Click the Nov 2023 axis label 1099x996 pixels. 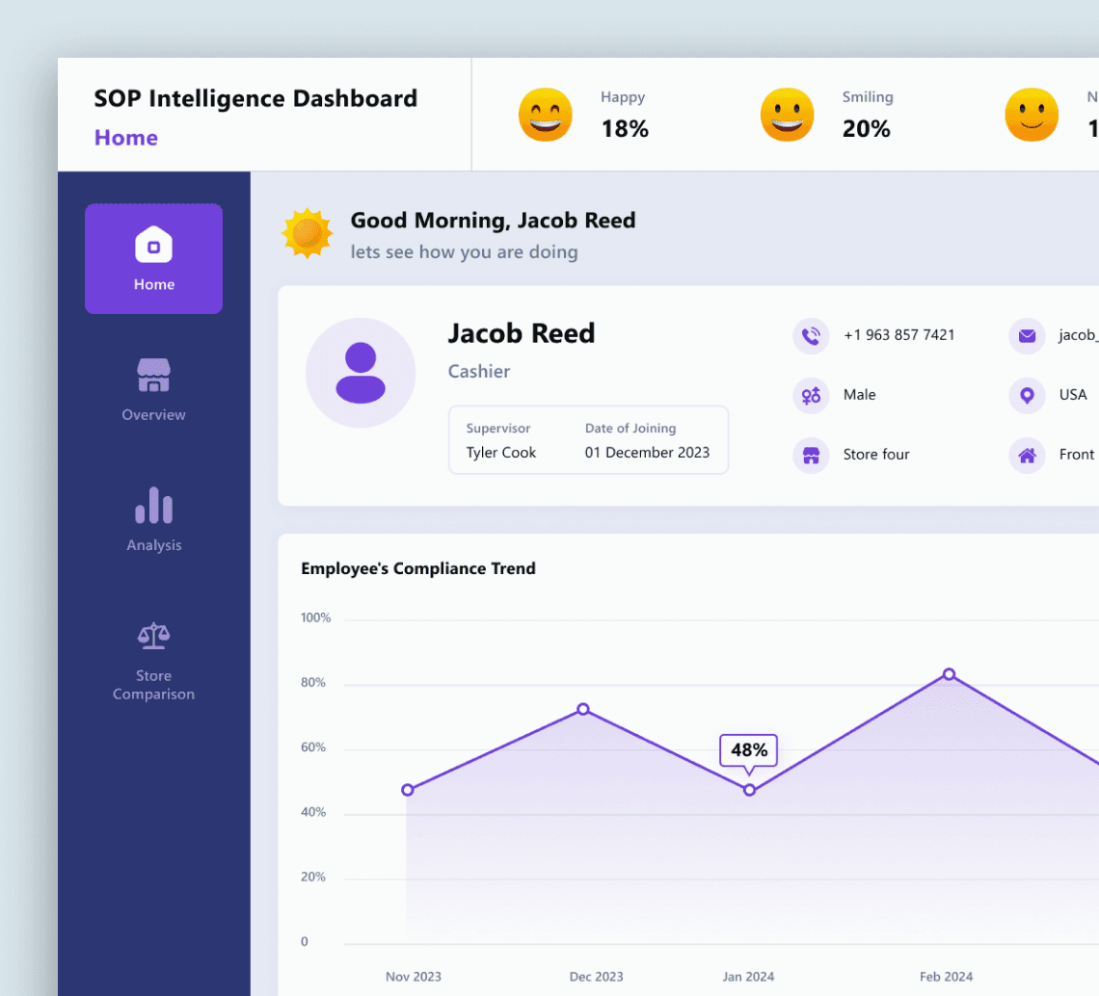[x=414, y=977]
